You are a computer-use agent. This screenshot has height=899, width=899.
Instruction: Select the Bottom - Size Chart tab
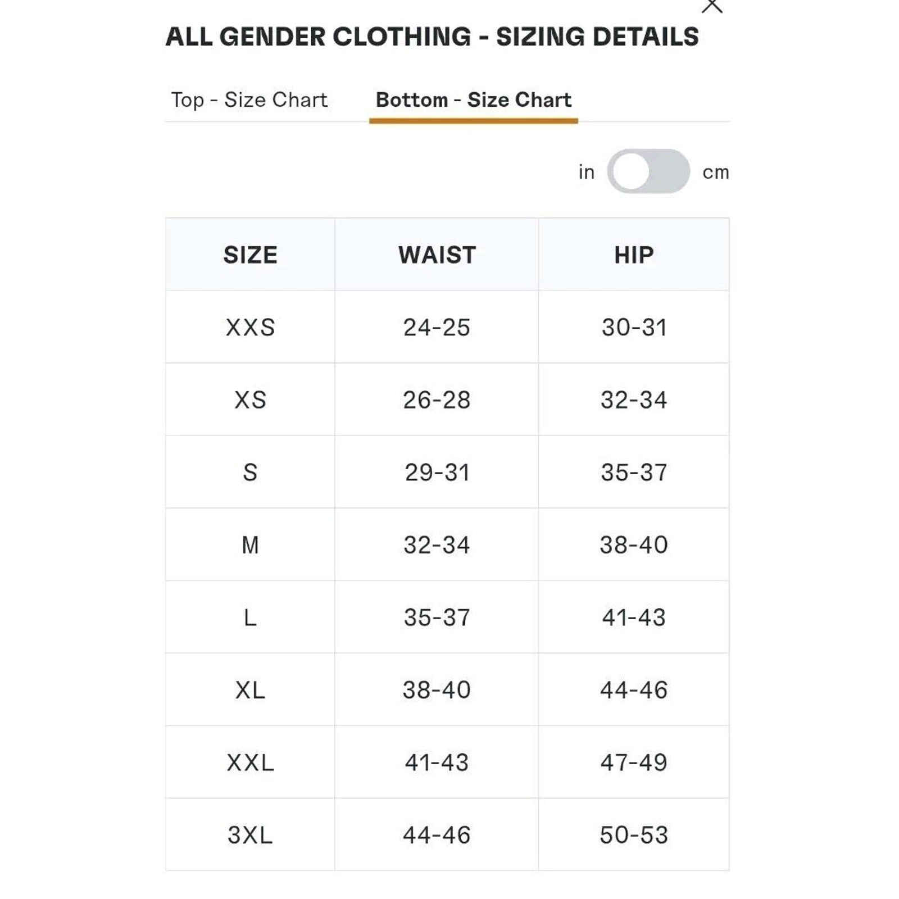point(473,100)
